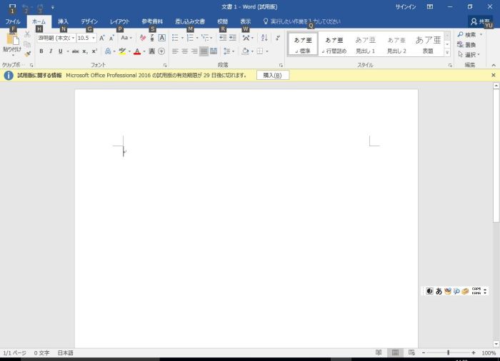Open the font size 10.5 dropdown

86,38
